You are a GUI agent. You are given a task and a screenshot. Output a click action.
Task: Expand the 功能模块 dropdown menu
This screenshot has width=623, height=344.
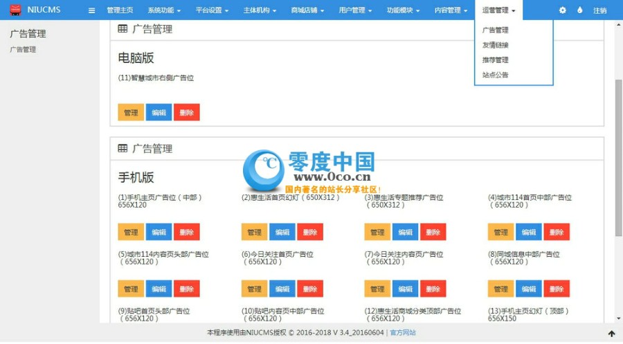click(x=403, y=10)
